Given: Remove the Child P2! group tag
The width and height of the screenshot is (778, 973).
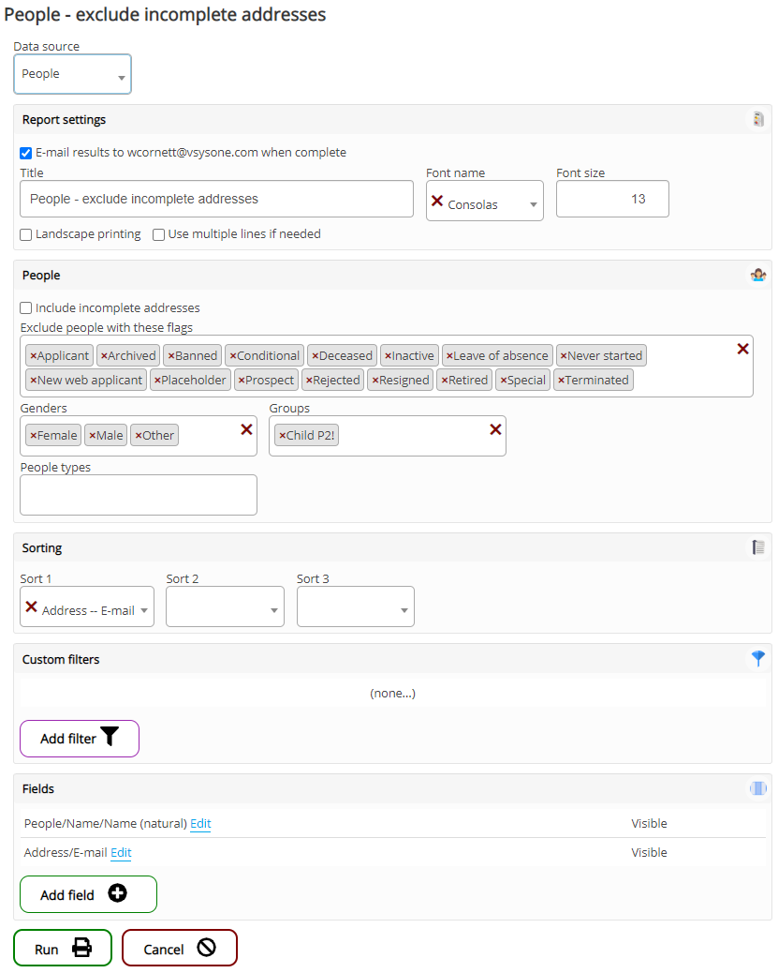Looking at the screenshot, I should pos(282,436).
